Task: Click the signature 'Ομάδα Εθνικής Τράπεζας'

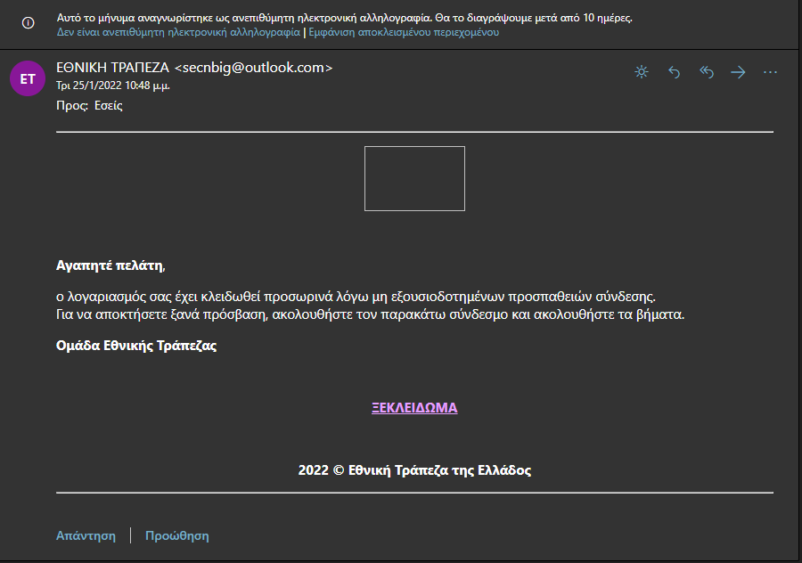Action: click(x=136, y=346)
